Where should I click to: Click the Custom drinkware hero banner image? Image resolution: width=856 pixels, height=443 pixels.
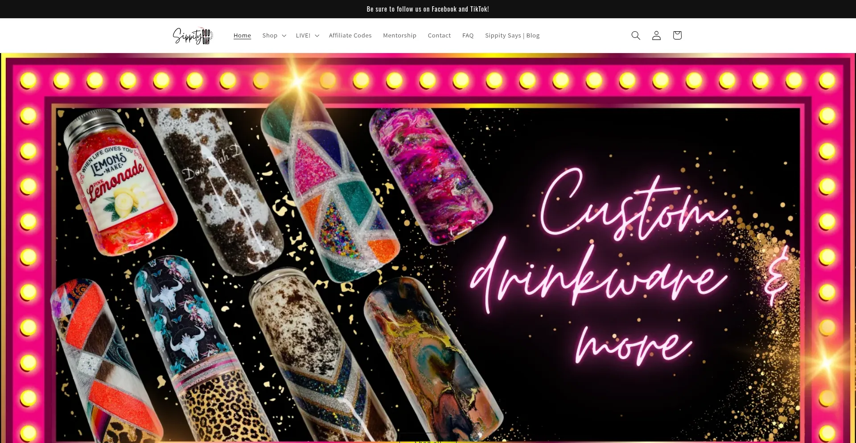point(428,248)
